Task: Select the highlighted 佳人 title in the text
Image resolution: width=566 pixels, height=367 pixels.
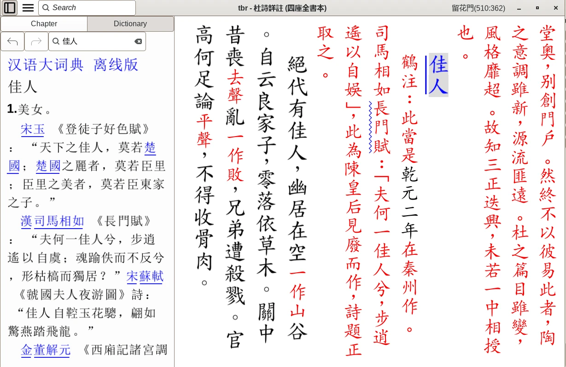Action: click(x=438, y=75)
